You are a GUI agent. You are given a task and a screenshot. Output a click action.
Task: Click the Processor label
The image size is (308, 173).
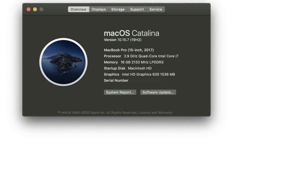pyautogui.click(x=113, y=56)
